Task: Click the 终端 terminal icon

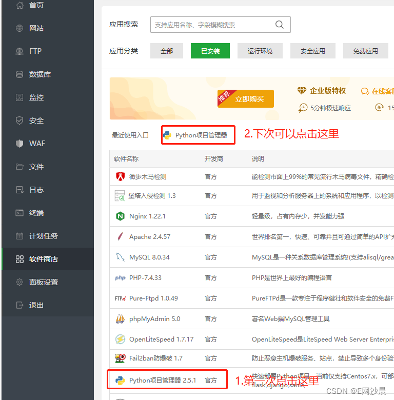Action: pos(19,213)
